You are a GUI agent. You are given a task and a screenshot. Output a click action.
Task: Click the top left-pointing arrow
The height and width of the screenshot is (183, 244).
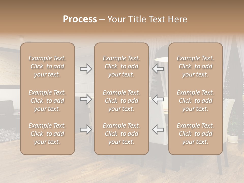(x=158, y=69)
